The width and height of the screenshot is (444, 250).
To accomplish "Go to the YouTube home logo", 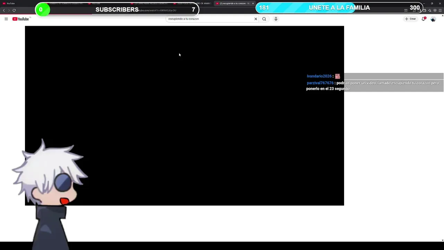I will point(21,19).
